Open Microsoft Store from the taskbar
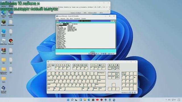182x102 pixels. 93,100
